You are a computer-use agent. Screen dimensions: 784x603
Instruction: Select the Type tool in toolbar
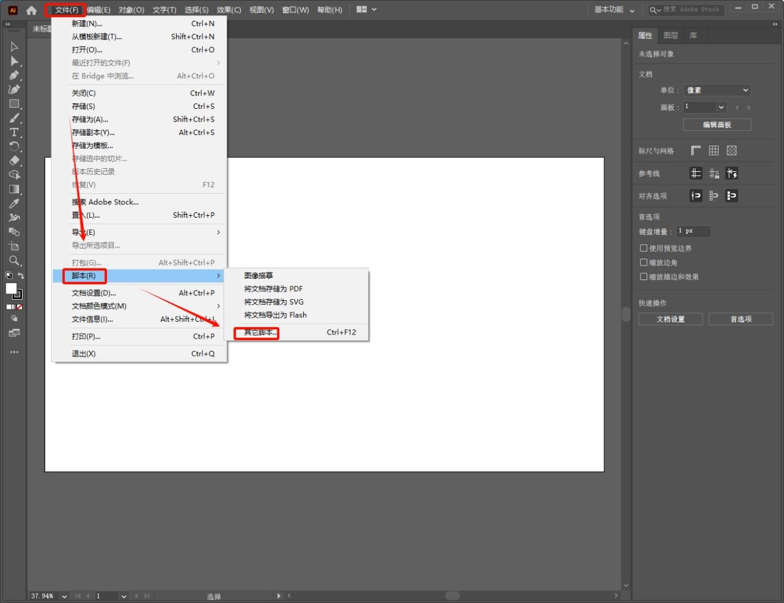14,133
